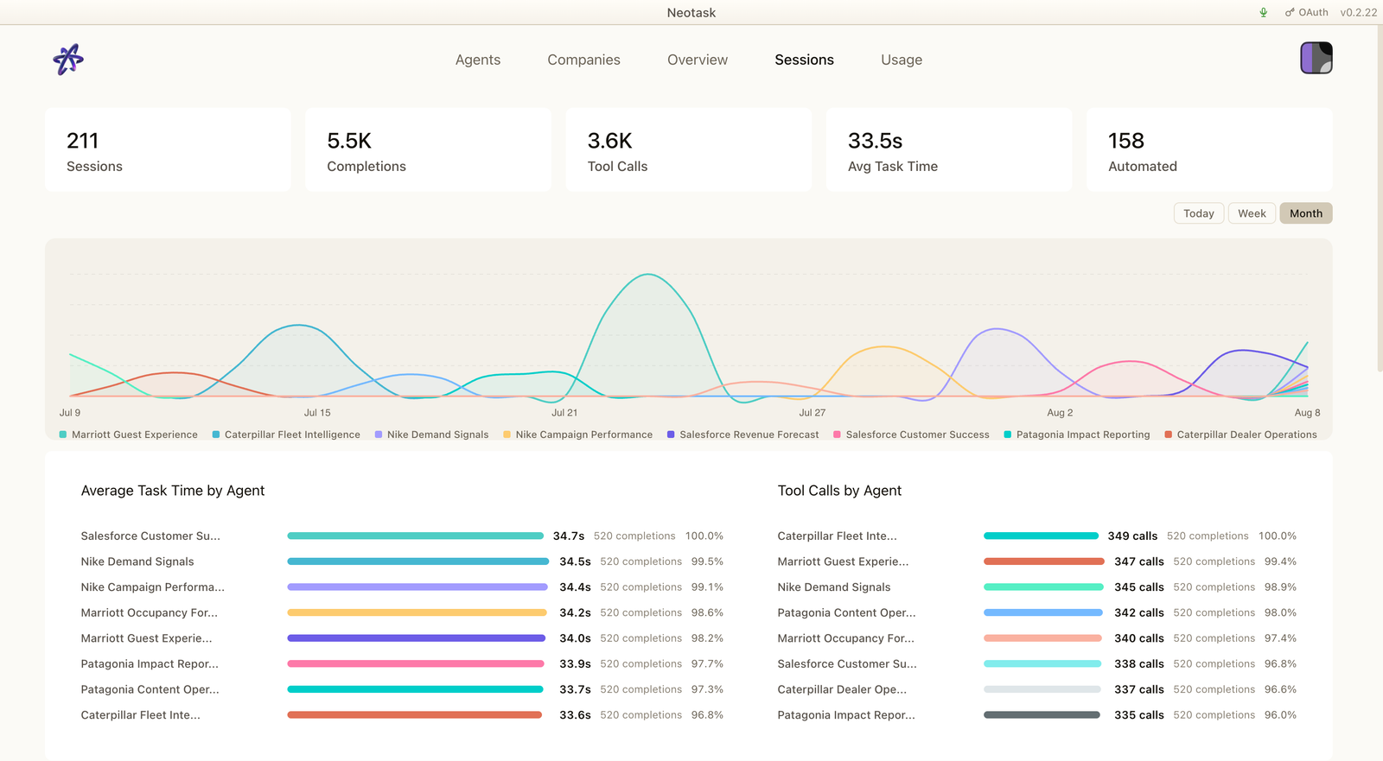Click the "Tool Calls by Agent" heading
The height and width of the screenshot is (761, 1383).
coord(839,491)
